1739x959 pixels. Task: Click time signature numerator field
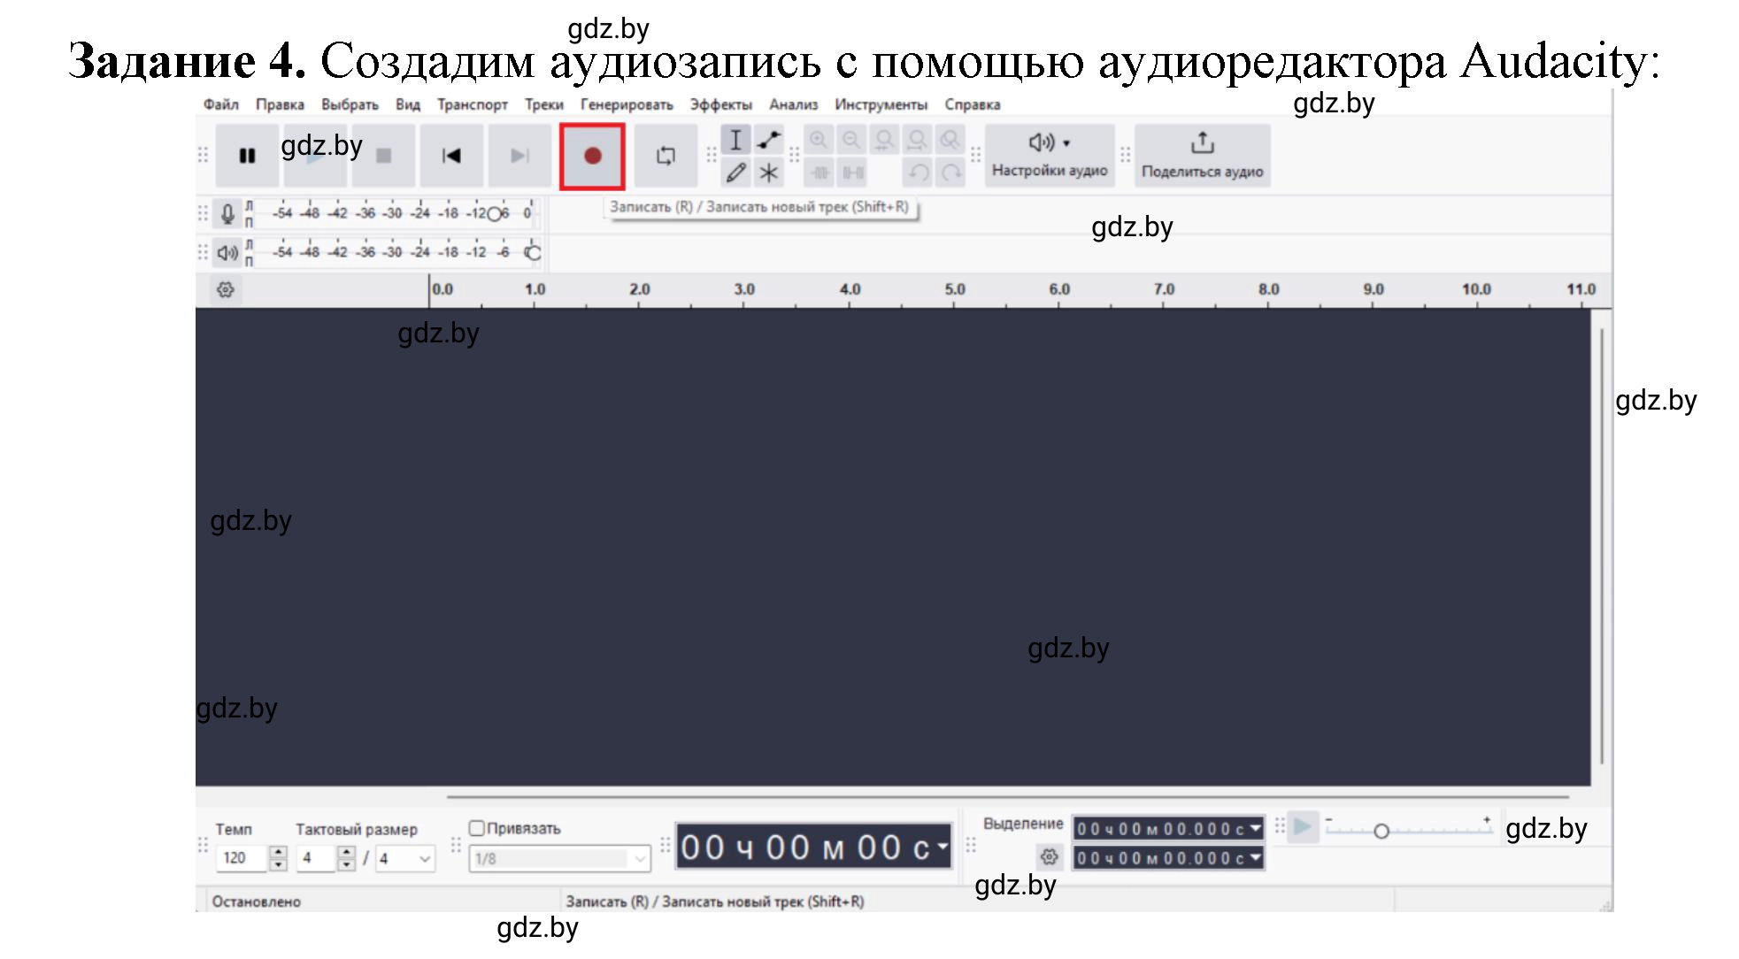(x=316, y=858)
